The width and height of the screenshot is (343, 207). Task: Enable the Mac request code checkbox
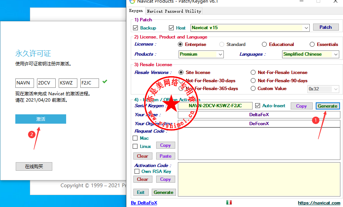(135, 138)
